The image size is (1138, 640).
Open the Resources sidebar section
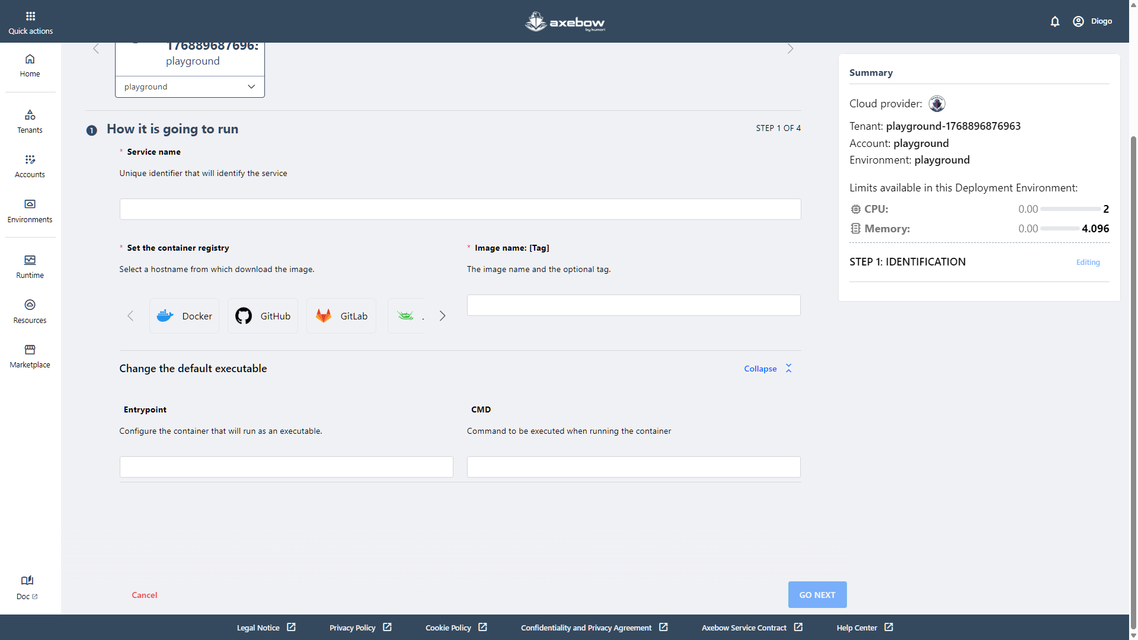tap(30, 312)
